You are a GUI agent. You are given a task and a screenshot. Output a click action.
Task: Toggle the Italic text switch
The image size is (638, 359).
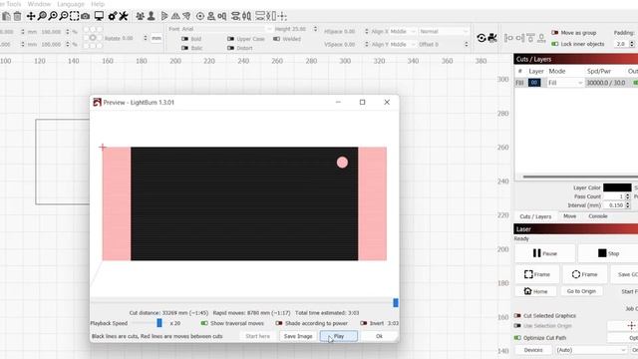coord(184,48)
